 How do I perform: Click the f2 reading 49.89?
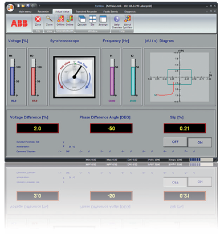tap(133, 101)
